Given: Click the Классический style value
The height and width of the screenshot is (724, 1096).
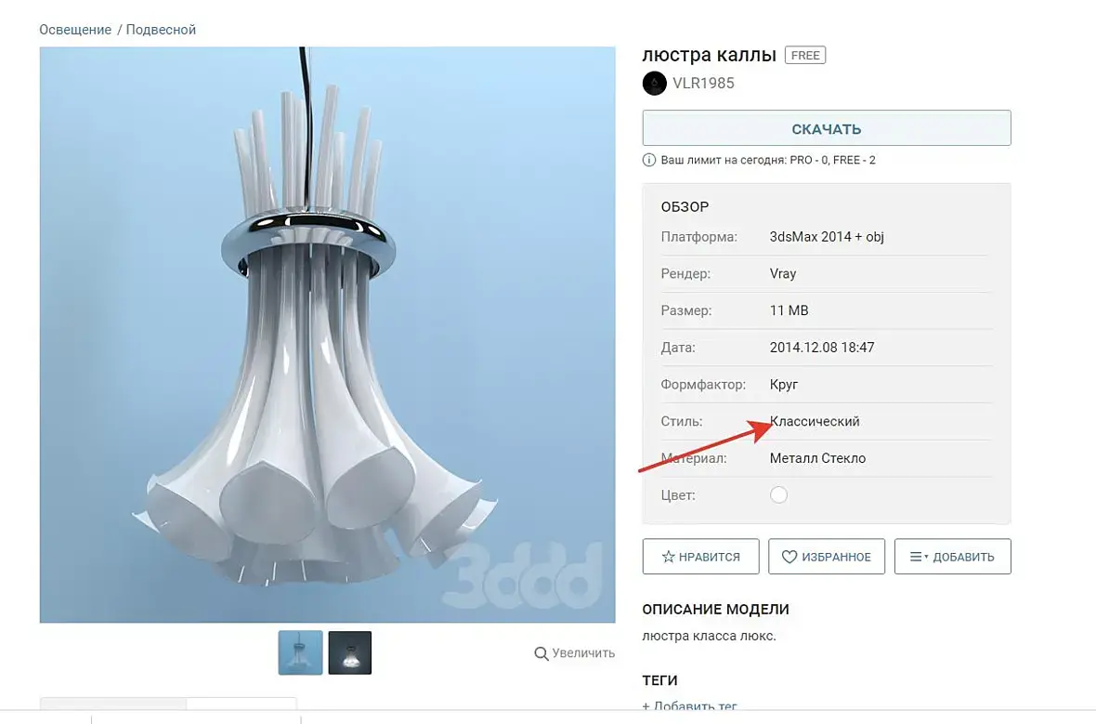Looking at the screenshot, I should (x=815, y=422).
